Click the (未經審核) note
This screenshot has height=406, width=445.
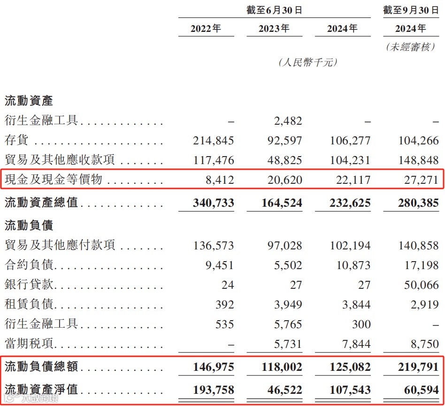pos(411,47)
